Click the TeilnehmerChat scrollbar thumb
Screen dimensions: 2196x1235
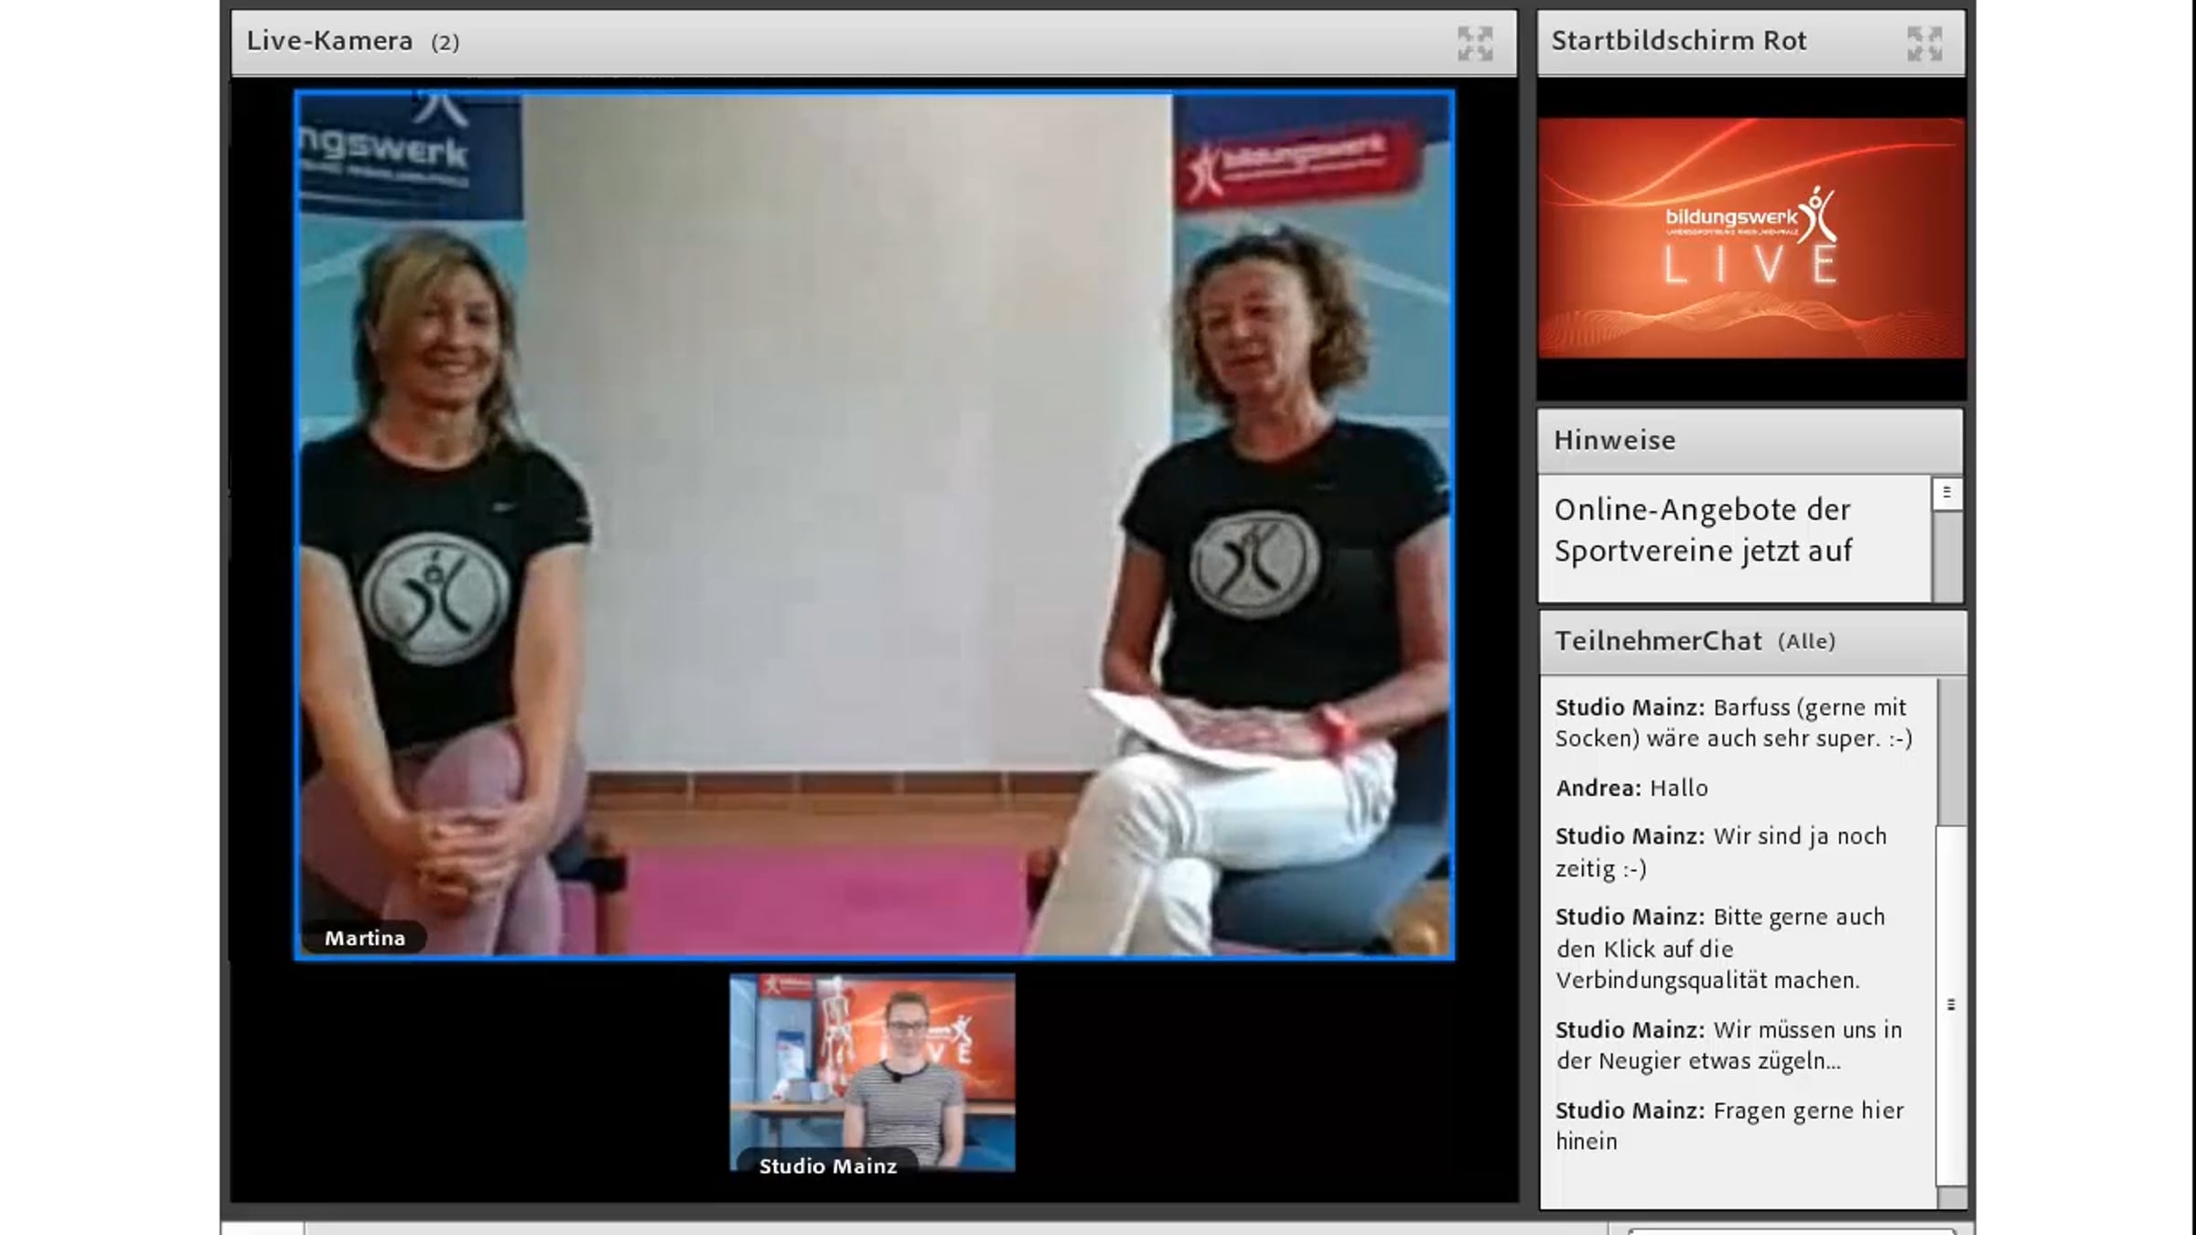[x=1951, y=1004]
